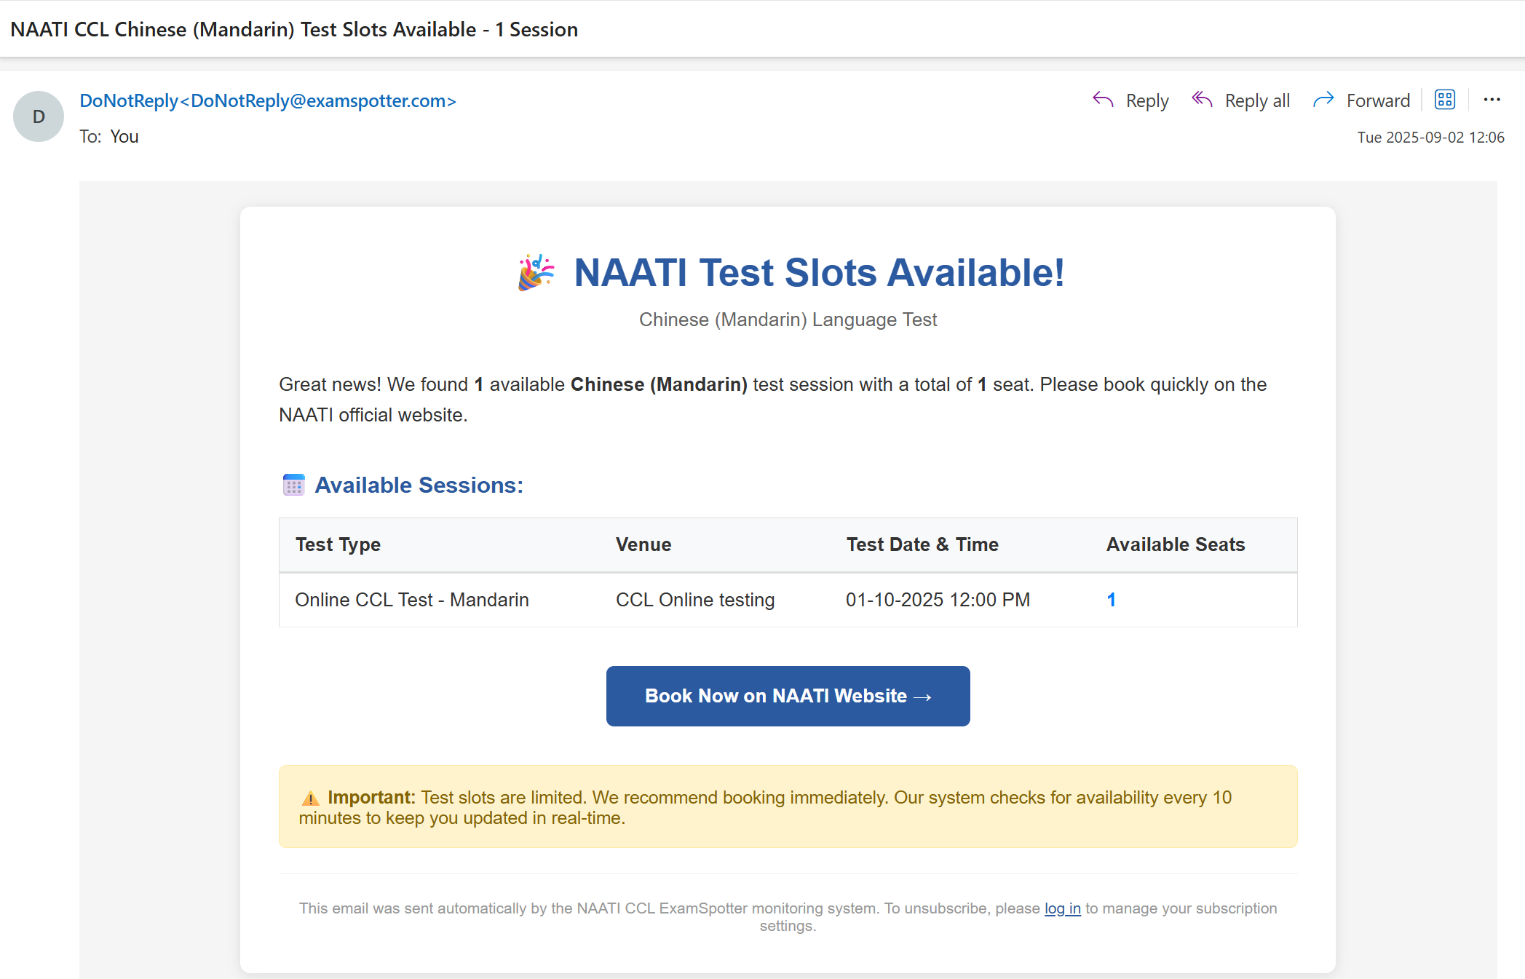Image resolution: width=1525 pixels, height=979 pixels.
Task: Click the 'Test Type' column header
Action: pyautogui.click(x=338, y=544)
